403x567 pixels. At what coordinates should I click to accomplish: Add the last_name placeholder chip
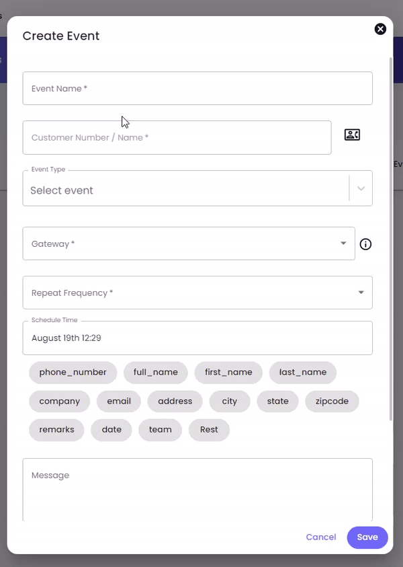303,373
